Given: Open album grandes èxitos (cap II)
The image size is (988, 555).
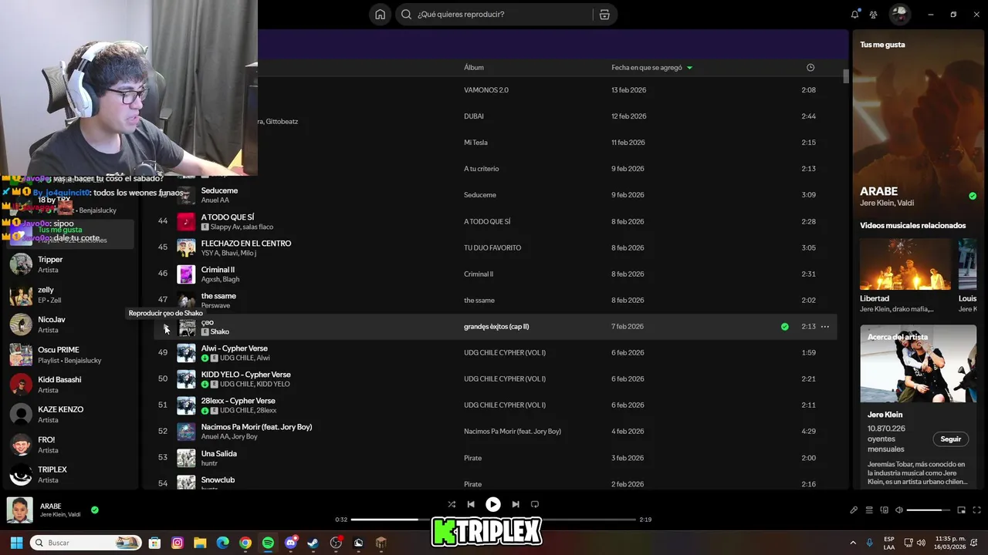Looking at the screenshot, I should tap(496, 327).
